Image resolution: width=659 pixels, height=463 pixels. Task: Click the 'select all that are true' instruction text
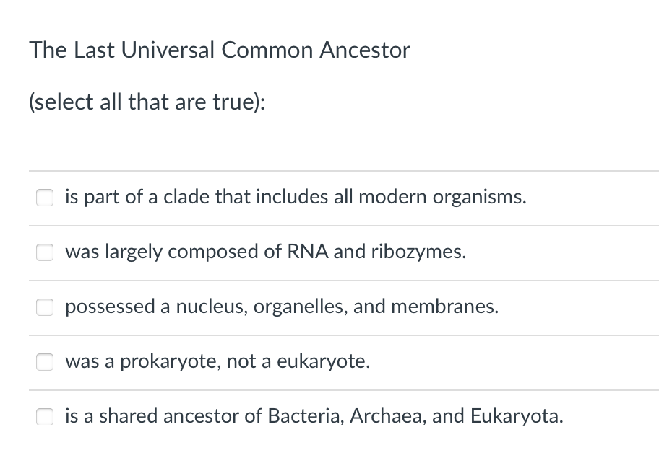(x=147, y=102)
